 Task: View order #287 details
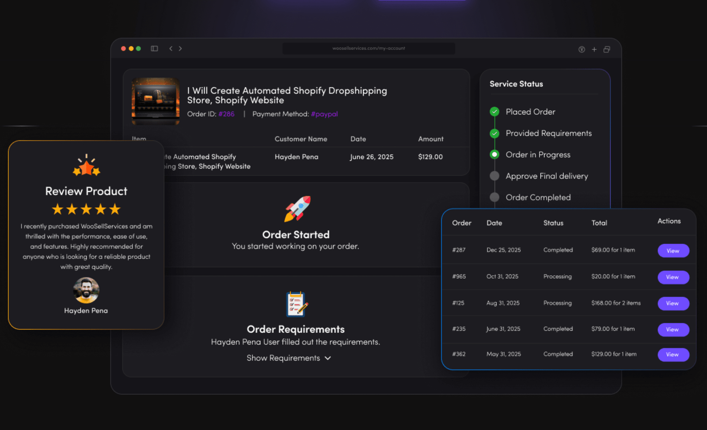click(x=673, y=251)
